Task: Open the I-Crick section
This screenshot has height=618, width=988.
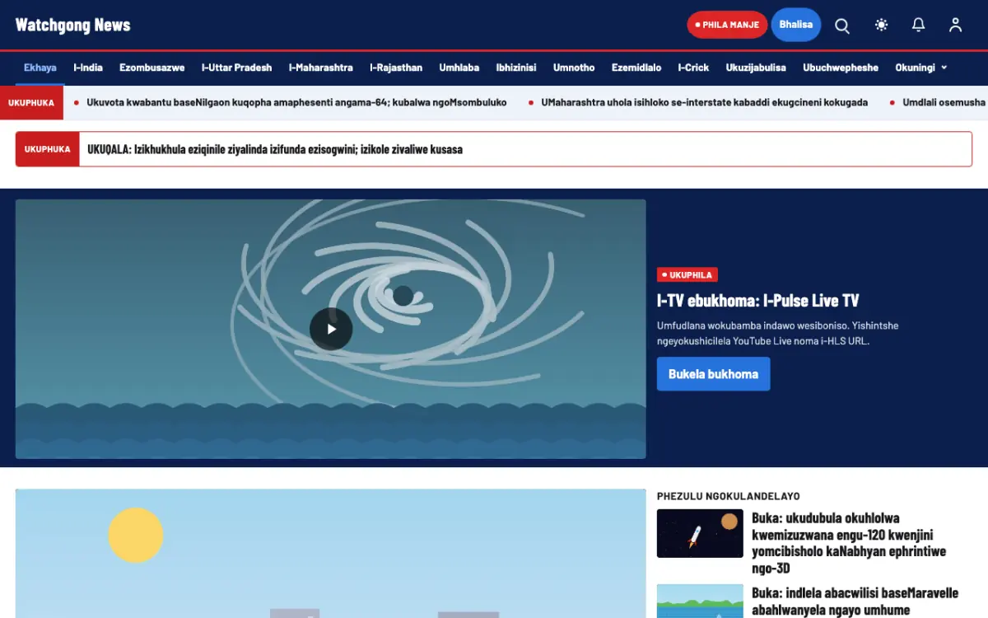Action: tap(693, 68)
